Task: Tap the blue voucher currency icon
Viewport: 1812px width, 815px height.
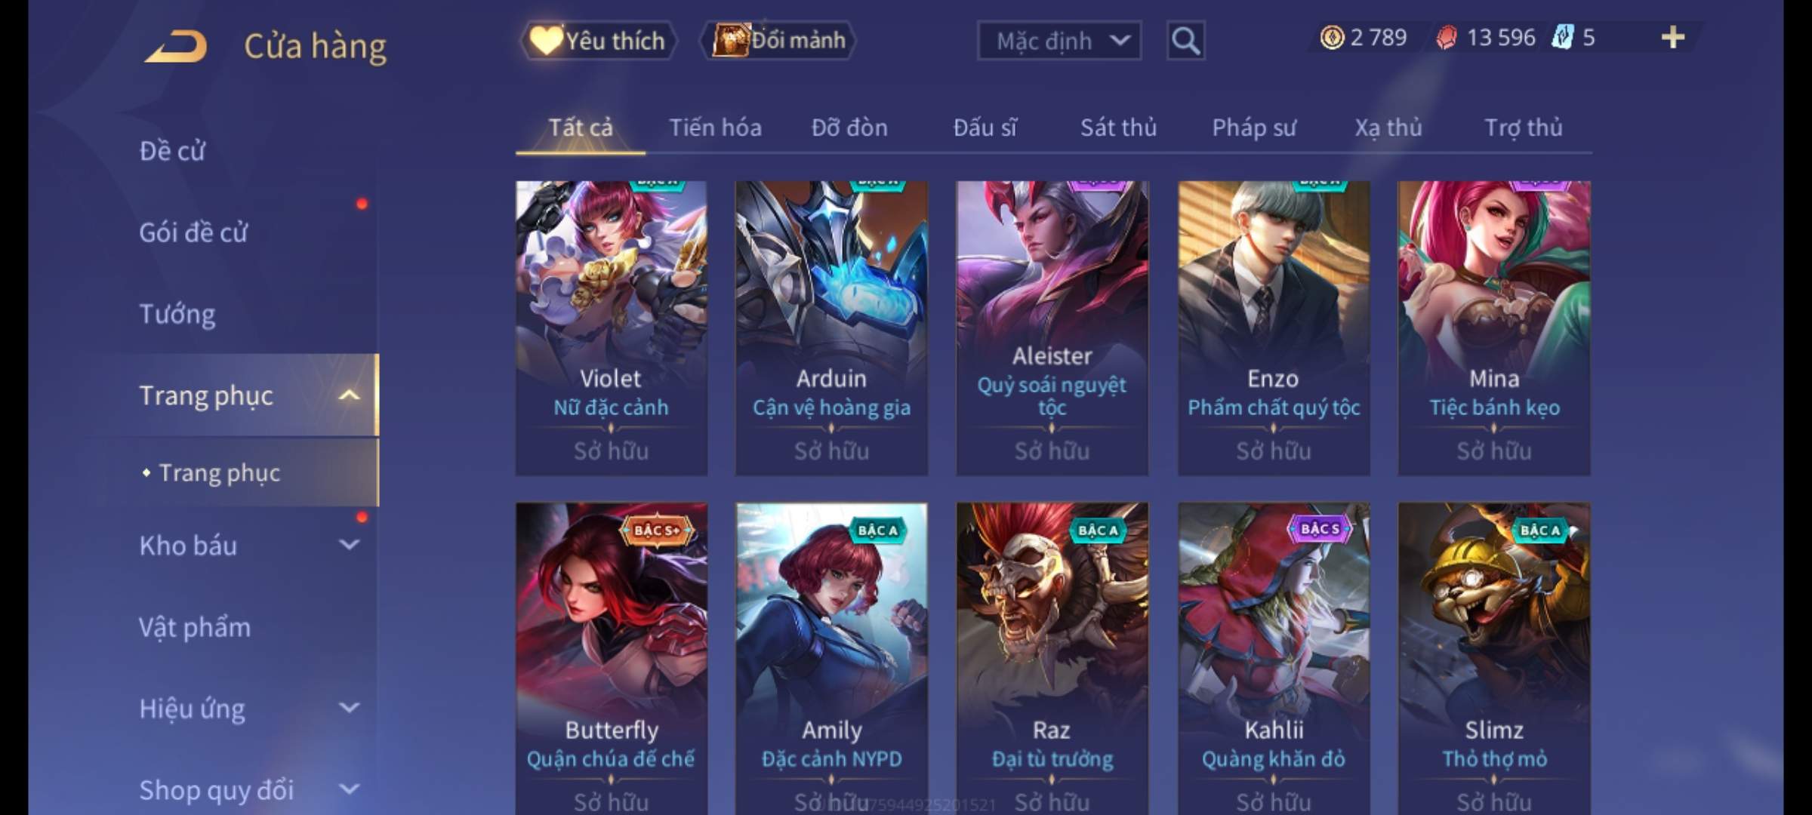Action: (1562, 38)
